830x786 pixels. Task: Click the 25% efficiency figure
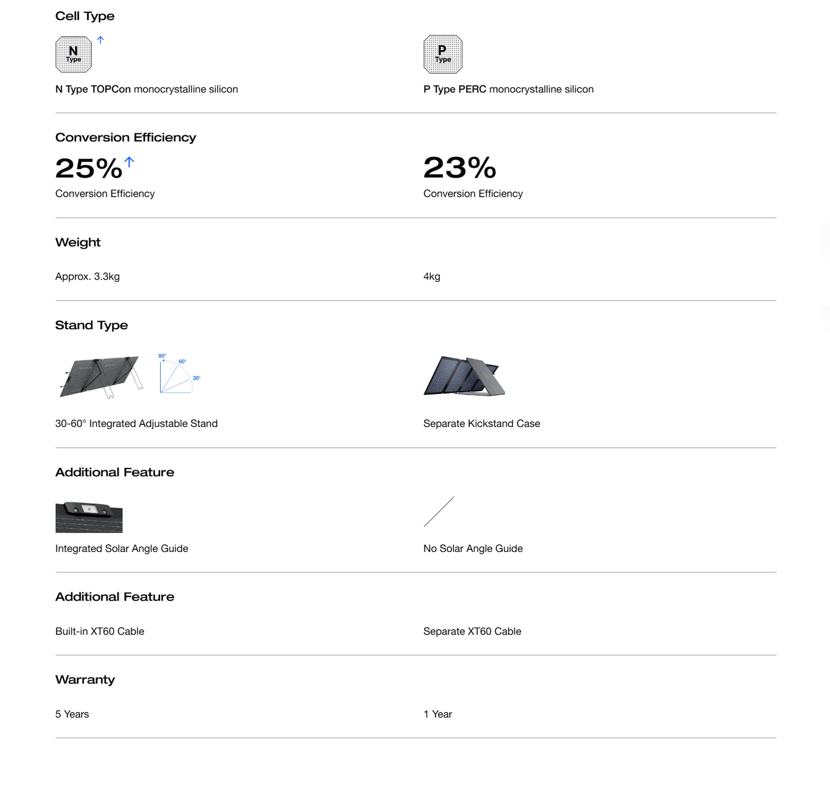pos(88,168)
